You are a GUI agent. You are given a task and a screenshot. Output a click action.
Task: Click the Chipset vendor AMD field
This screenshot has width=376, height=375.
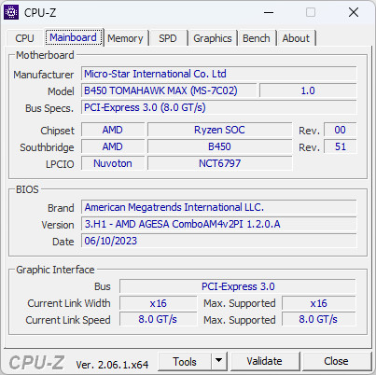(x=113, y=130)
